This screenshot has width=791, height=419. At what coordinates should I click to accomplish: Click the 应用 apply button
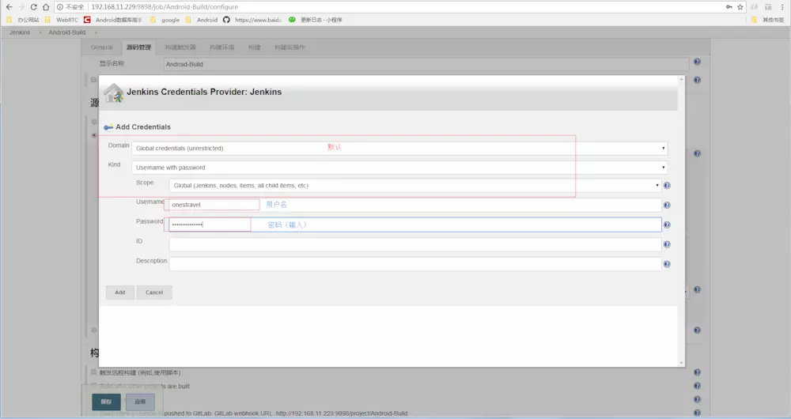pyautogui.click(x=140, y=402)
